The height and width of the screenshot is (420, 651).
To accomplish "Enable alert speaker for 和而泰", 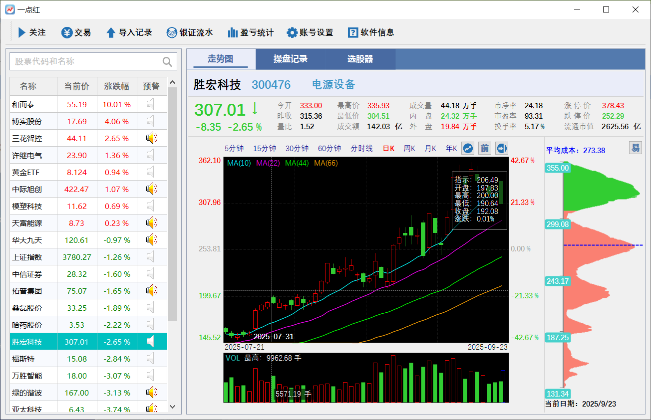I will (x=151, y=104).
